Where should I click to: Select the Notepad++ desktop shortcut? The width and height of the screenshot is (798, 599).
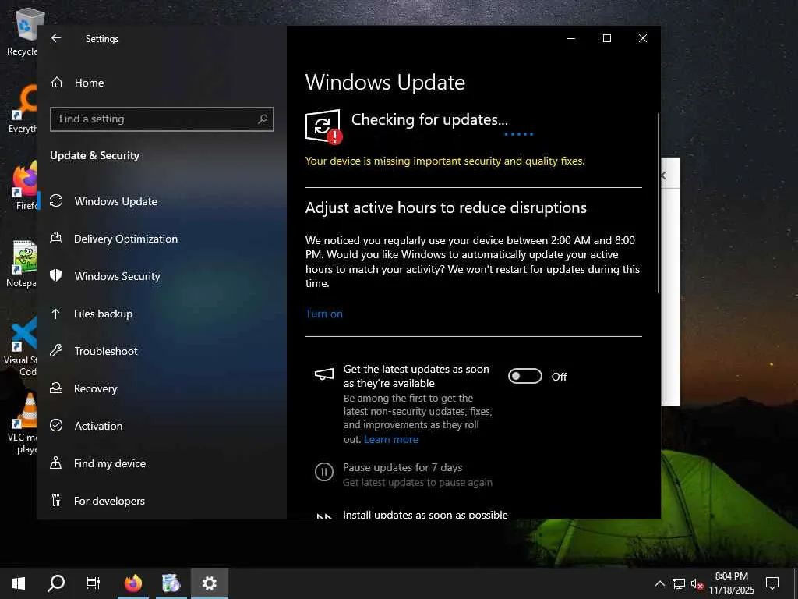coord(21,264)
